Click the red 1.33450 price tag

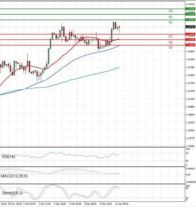click(190, 34)
